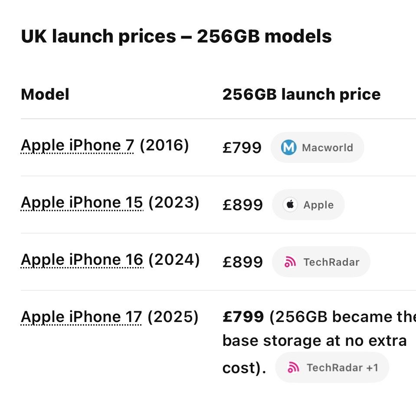Click the bold £799 price for iPhone 17
The width and height of the screenshot is (416, 397).
[x=243, y=317]
